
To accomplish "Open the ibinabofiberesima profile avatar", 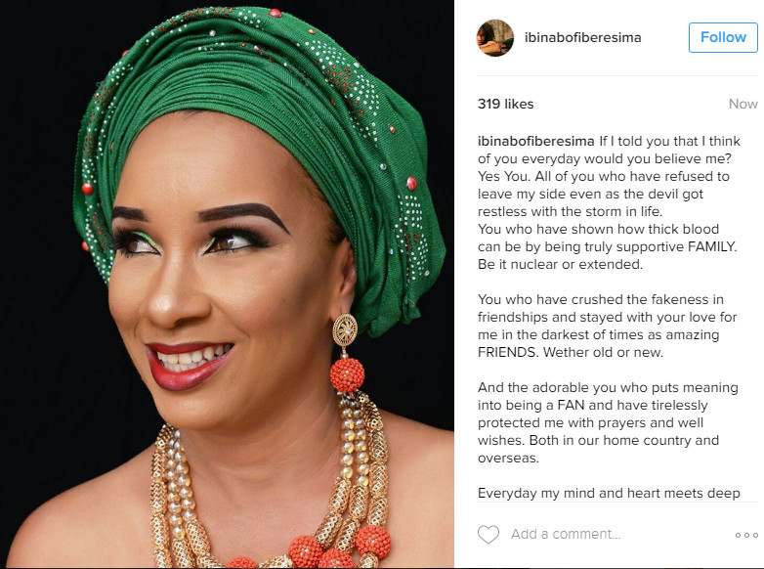I will (x=495, y=37).
